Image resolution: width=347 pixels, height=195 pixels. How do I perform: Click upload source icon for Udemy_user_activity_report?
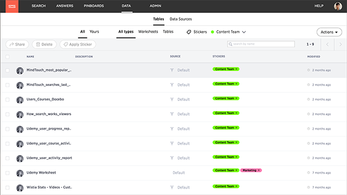172,158
